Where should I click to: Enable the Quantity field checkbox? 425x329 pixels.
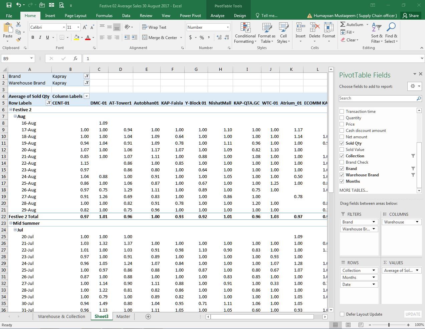tap(342, 118)
